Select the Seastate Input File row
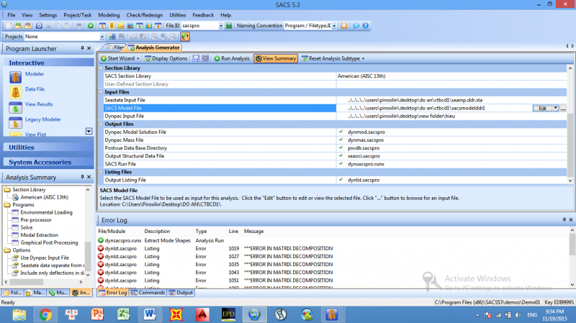Screen dimensions: 576x323 click(x=335, y=100)
